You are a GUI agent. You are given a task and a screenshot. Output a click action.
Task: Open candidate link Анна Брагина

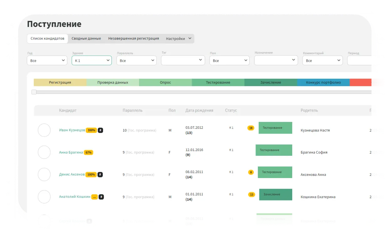point(71,152)
